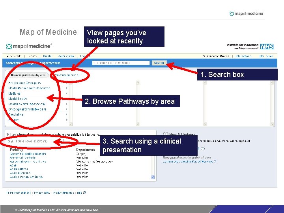Click scroll-down arrow of second browse column

[138, 124]
